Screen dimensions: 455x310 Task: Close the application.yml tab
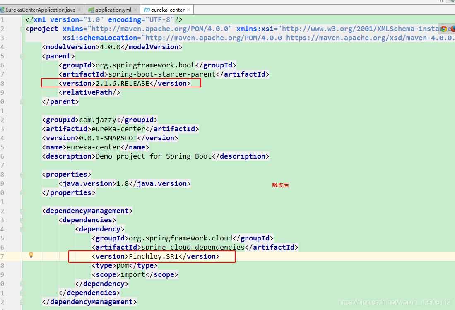(x=135, y=10)
